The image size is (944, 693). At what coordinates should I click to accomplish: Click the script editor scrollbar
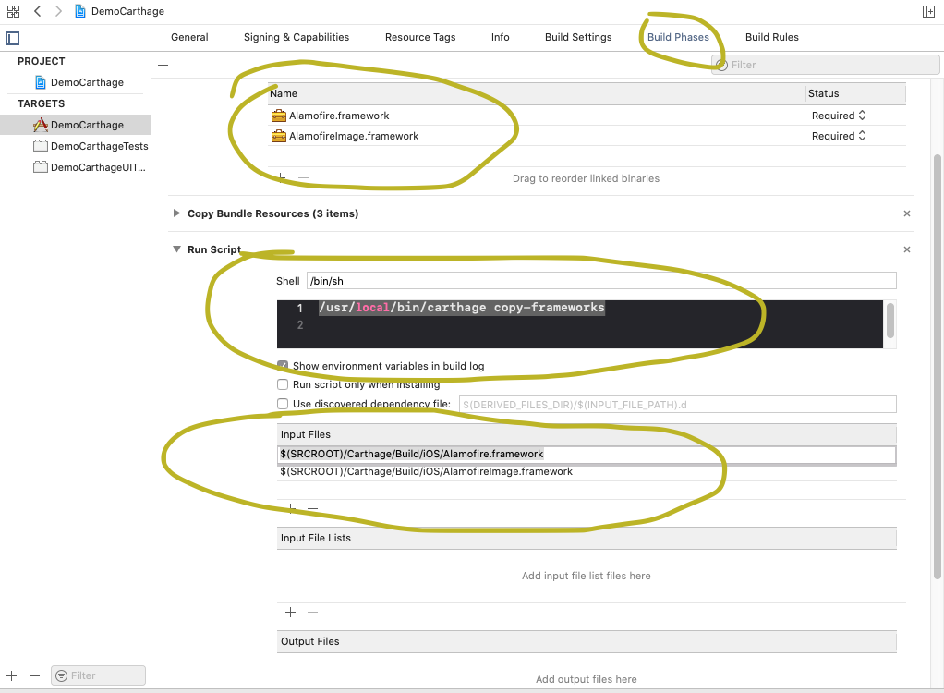[x=890, y=322]
